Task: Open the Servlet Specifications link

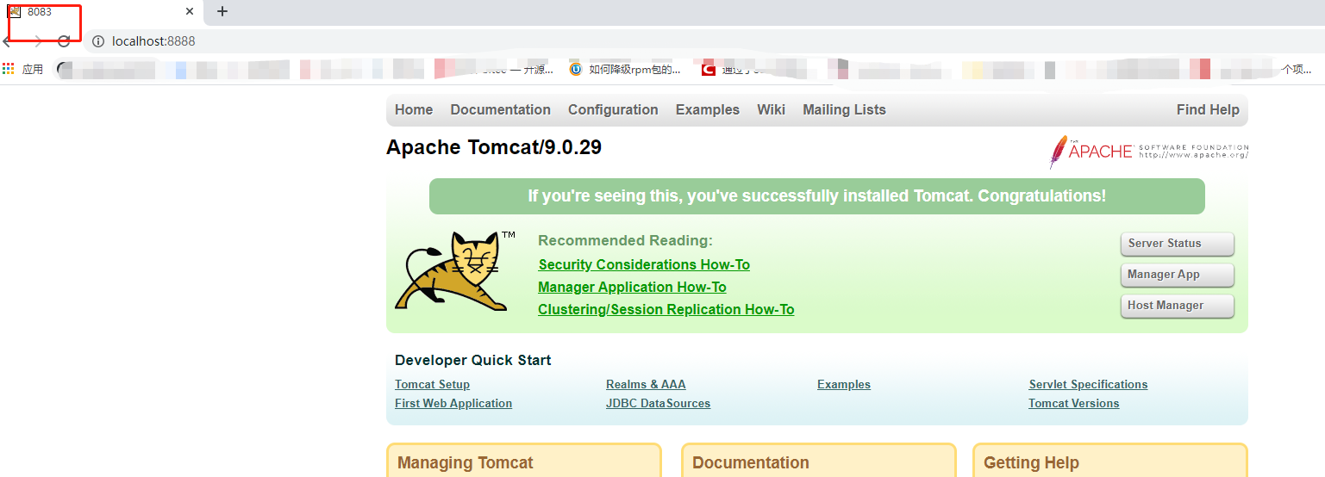Action: (1088, 384)
